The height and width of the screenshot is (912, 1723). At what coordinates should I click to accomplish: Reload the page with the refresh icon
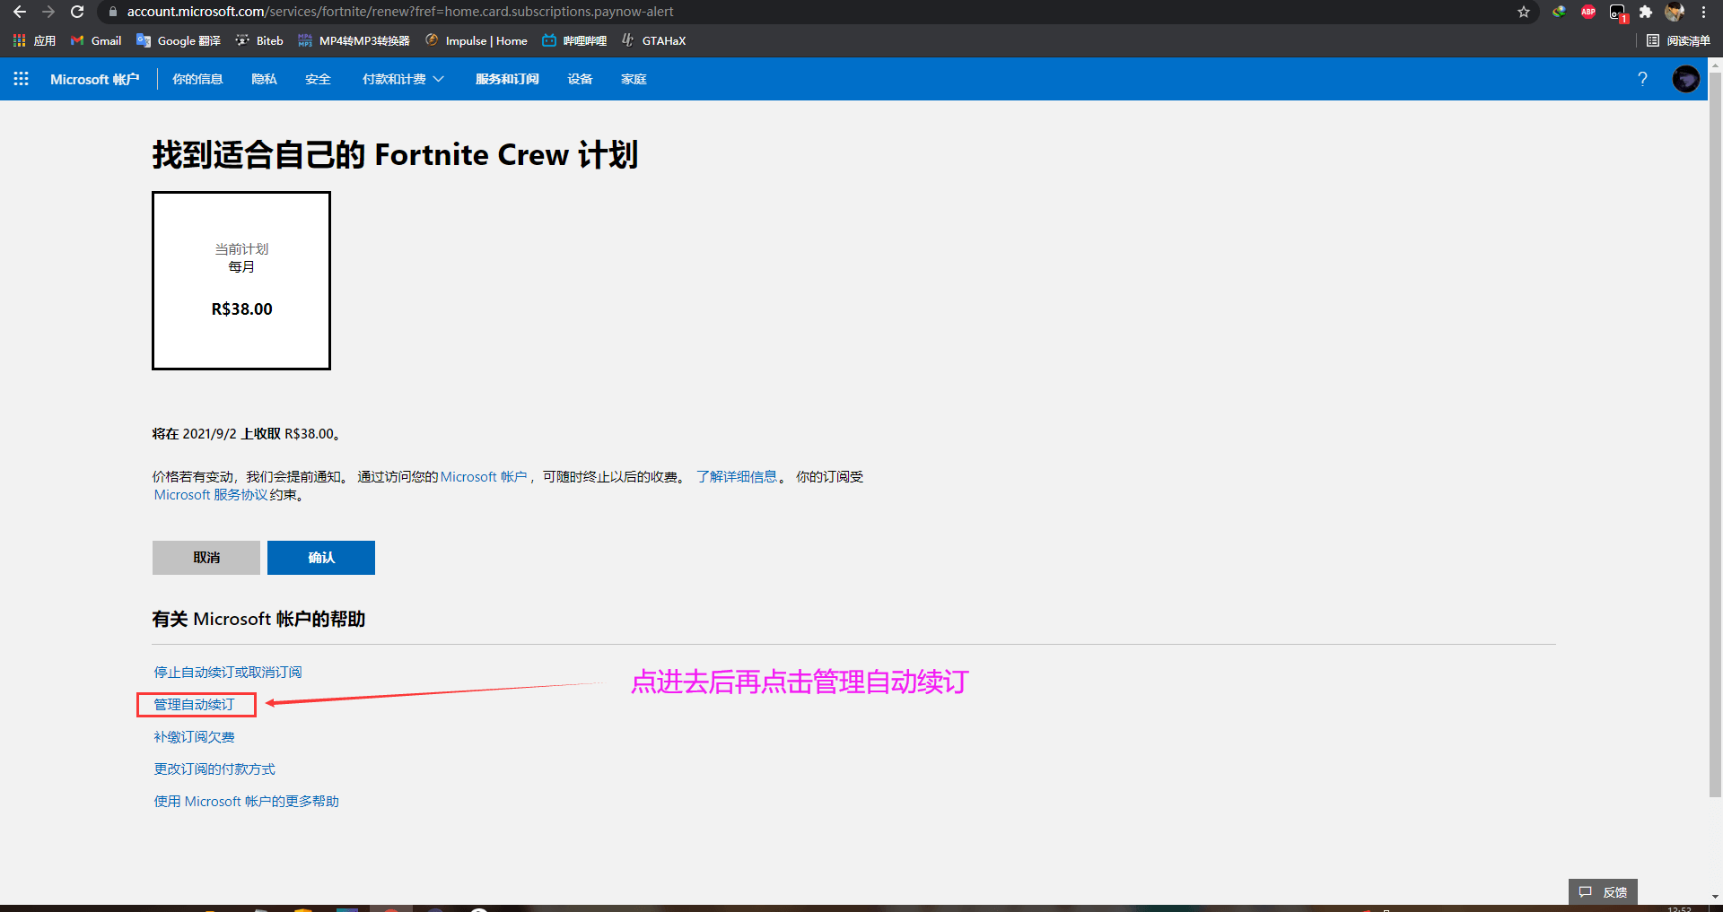click(x=77, y=12)
